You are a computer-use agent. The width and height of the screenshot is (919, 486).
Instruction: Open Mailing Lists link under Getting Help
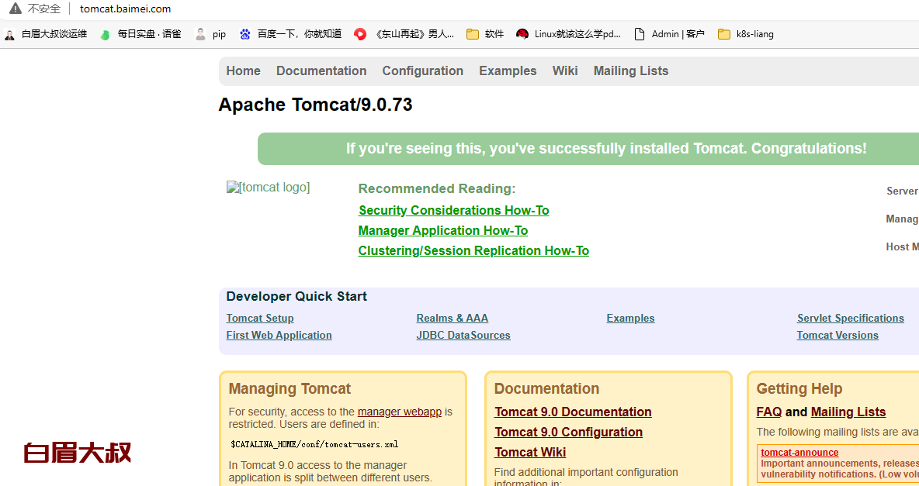coord(848,412)
